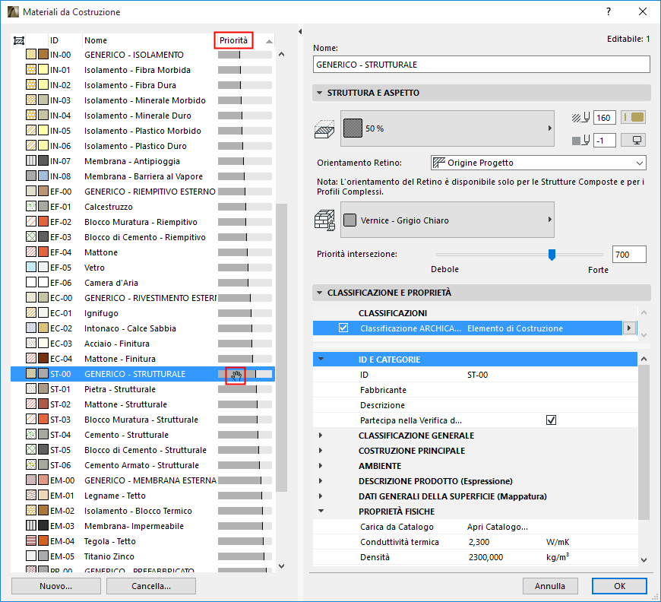Select EF-01 Calcestruzzo row
The width and height of the screenshot is (661, 602).
[x=143, y=207]
